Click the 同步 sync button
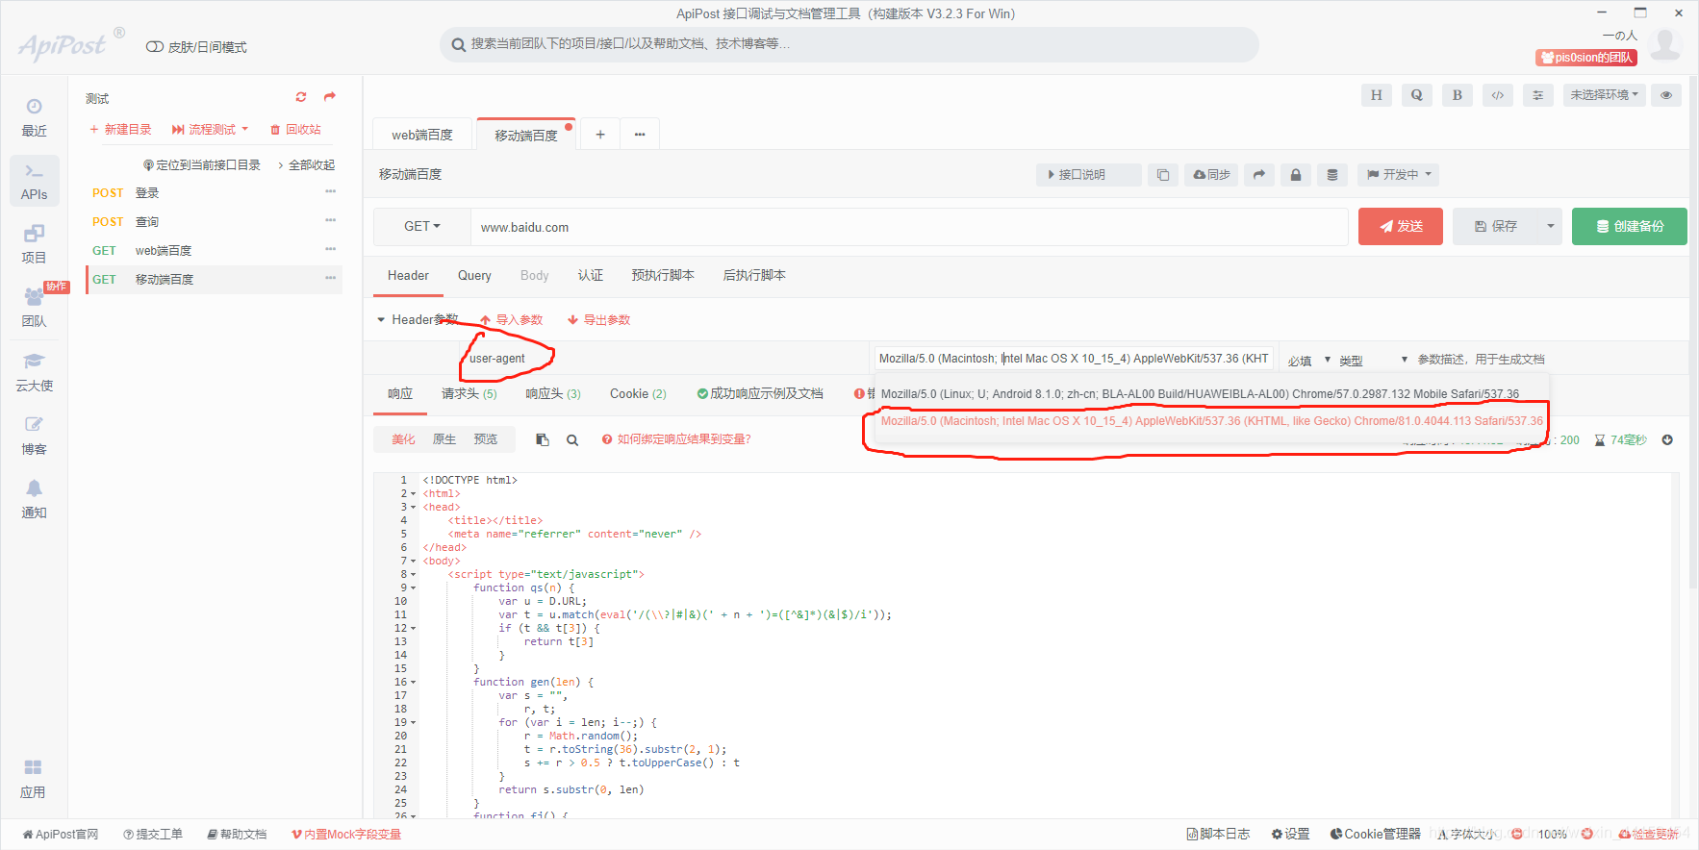This screenshot has height=850, width=1699. click(x=1211, y=175)
